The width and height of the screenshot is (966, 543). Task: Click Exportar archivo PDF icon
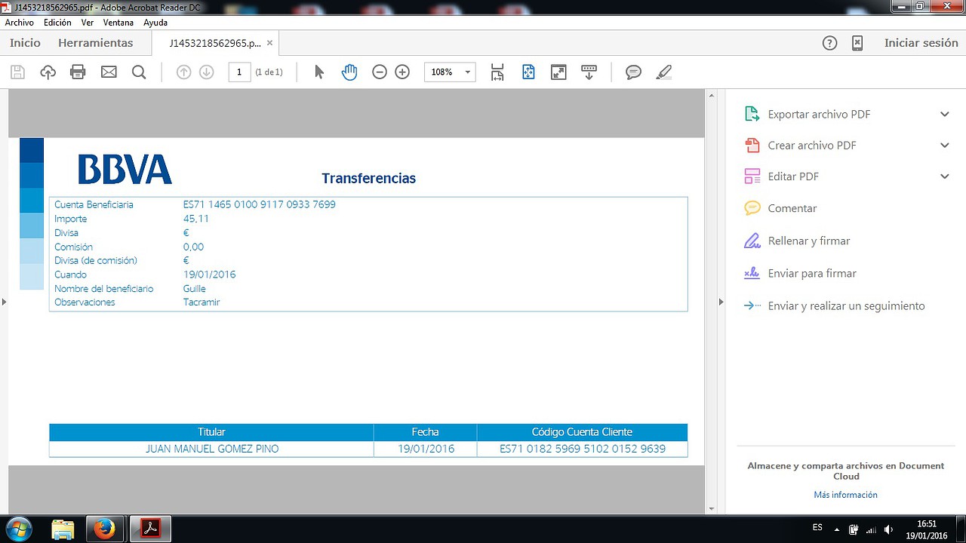[x=752, y=114]
